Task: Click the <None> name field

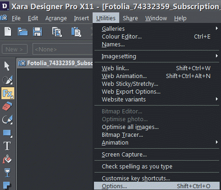Action: coord(63,49)
